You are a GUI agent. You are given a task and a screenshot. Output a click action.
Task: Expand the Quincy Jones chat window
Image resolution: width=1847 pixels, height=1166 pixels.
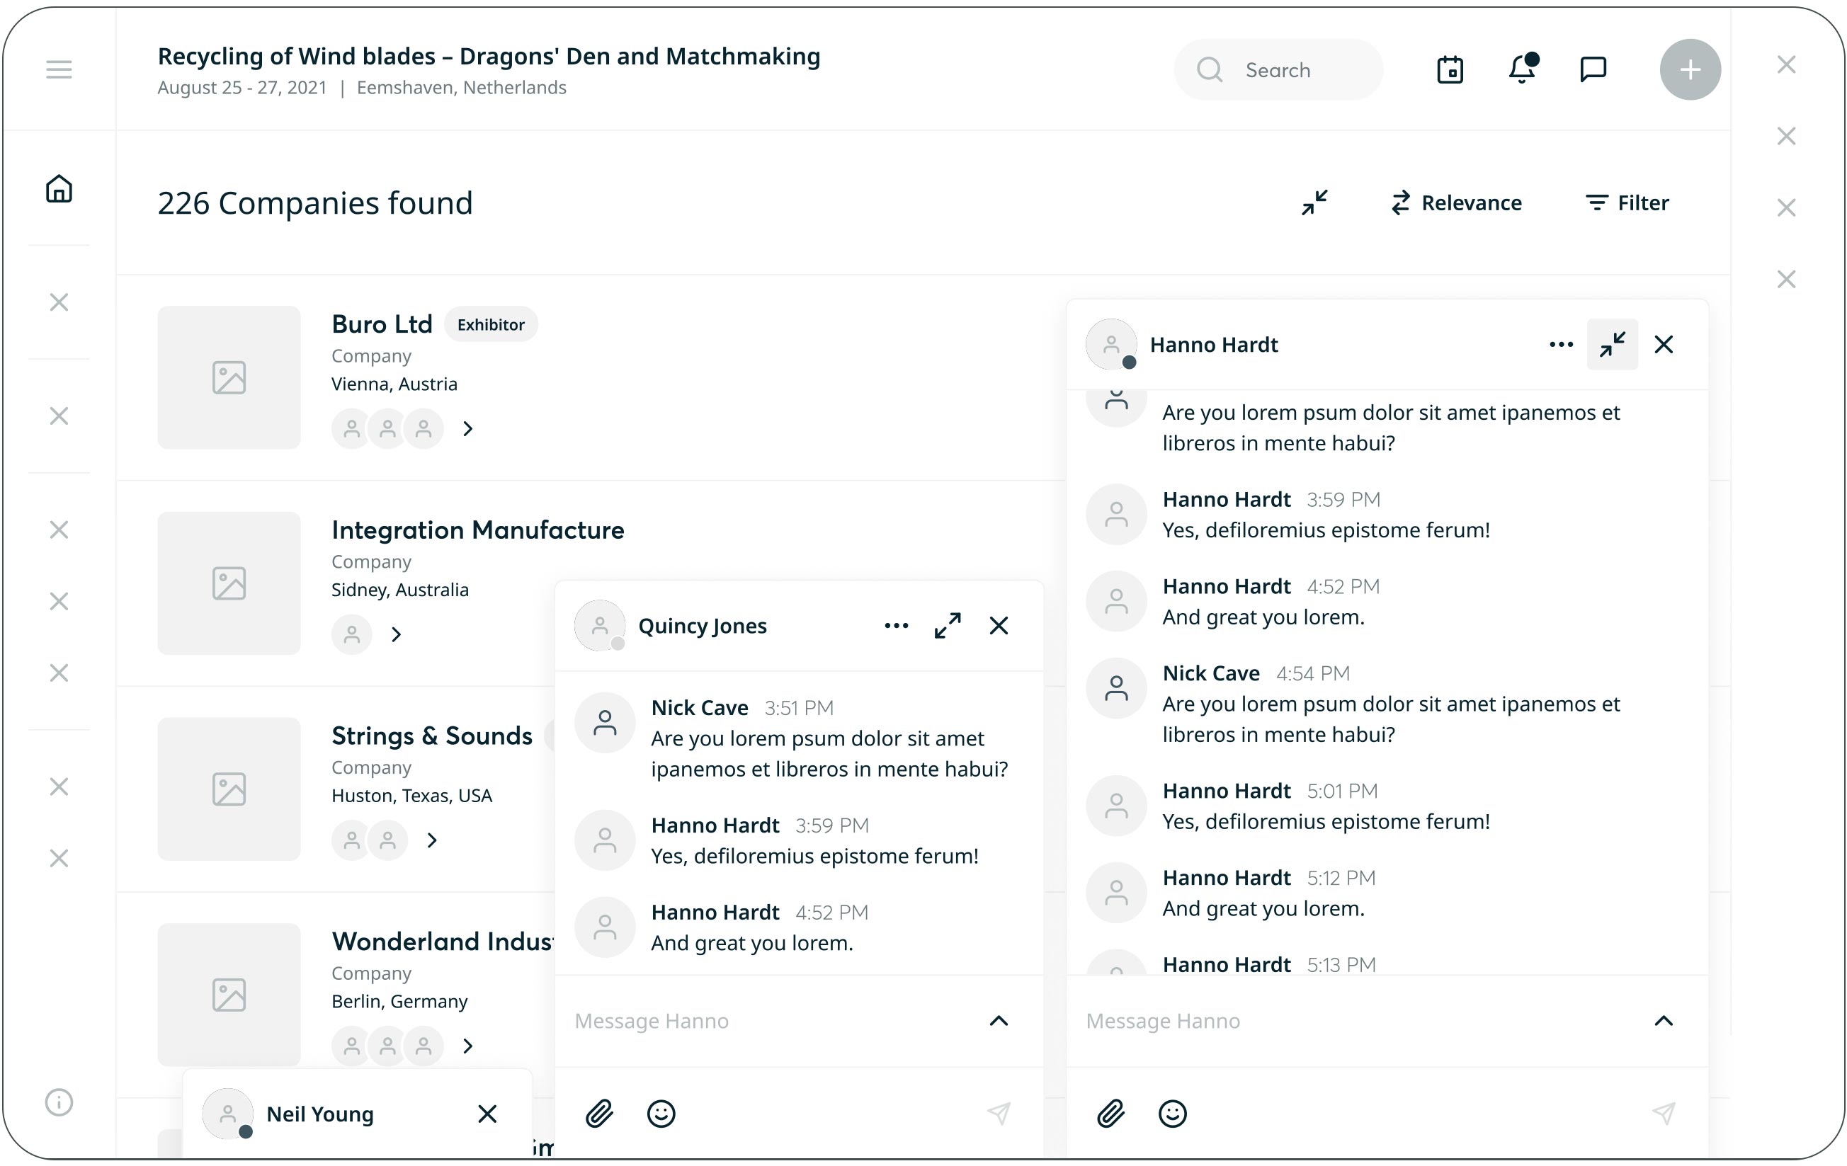(x=948, y=626)
